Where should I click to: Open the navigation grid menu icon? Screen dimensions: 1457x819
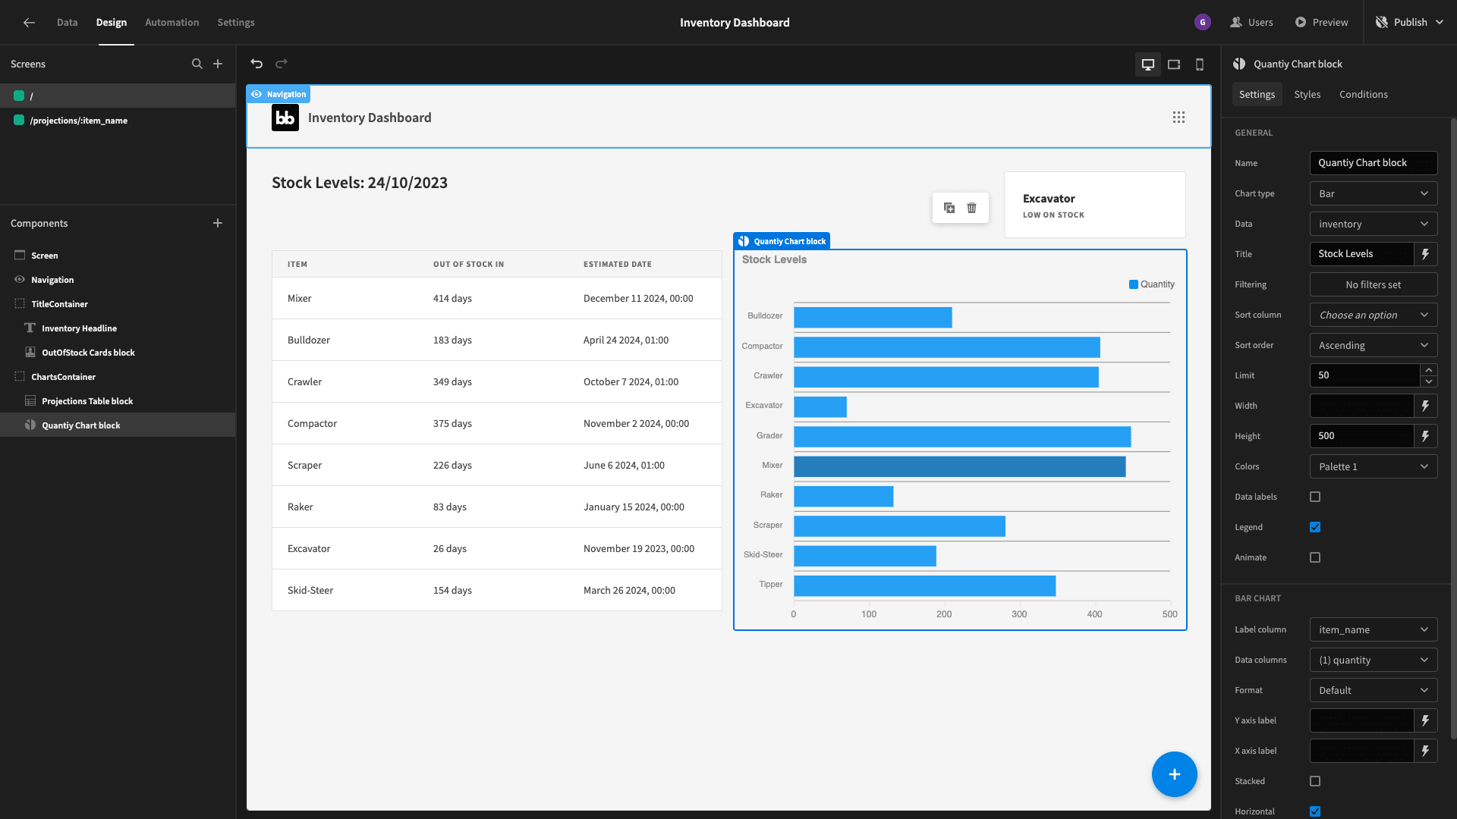(1179, 118)
